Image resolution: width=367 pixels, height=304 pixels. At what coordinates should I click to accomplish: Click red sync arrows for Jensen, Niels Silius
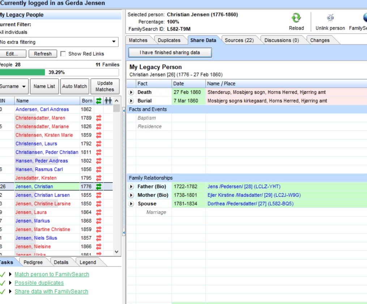99,238
